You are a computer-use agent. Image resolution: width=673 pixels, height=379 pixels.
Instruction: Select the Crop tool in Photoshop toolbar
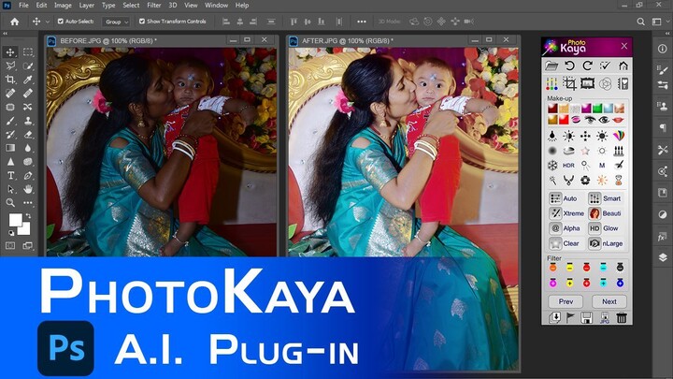pos(10,80)
